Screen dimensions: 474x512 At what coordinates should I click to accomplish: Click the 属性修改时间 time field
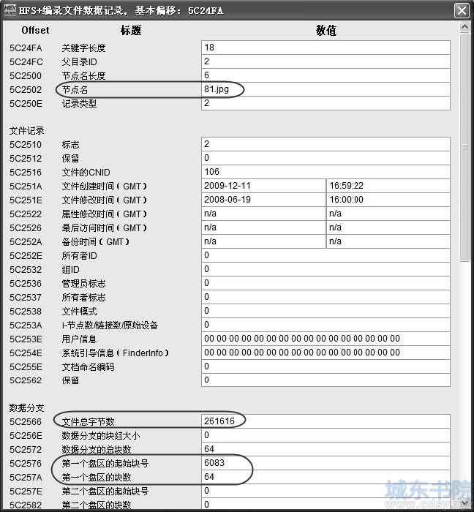pyautogui.click(x=388, y=214)
